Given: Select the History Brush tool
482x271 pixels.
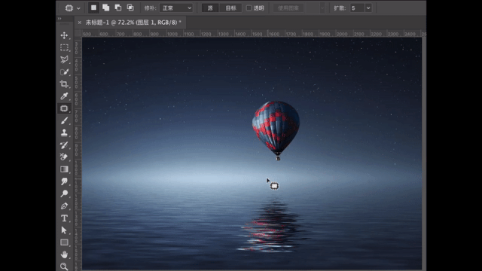Looking at the screenshot, I should click(x=64, y=145).
